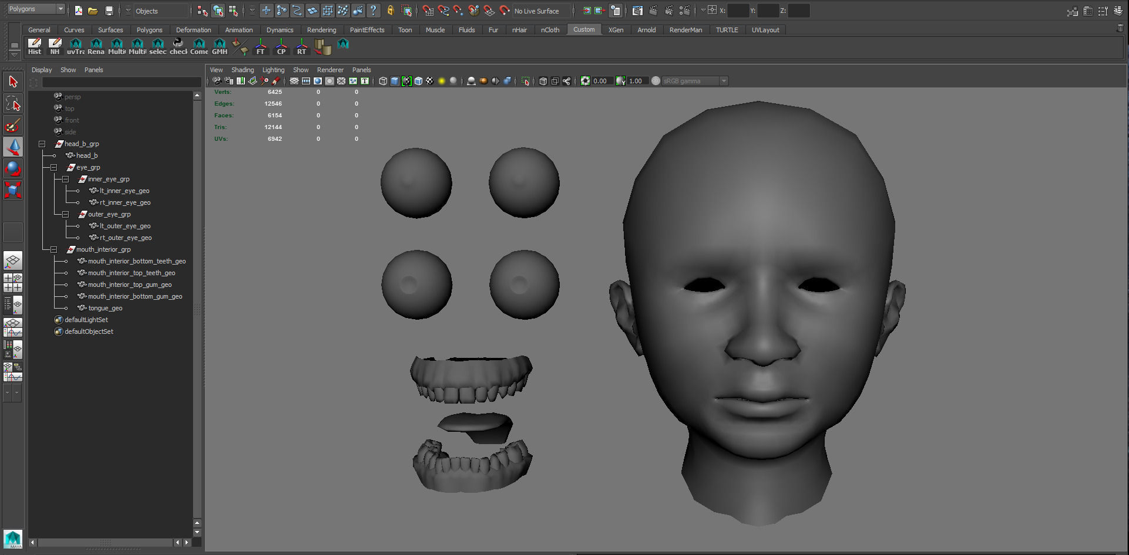
Task: Toggle textured display checker icon
Action: click(430, 81)
